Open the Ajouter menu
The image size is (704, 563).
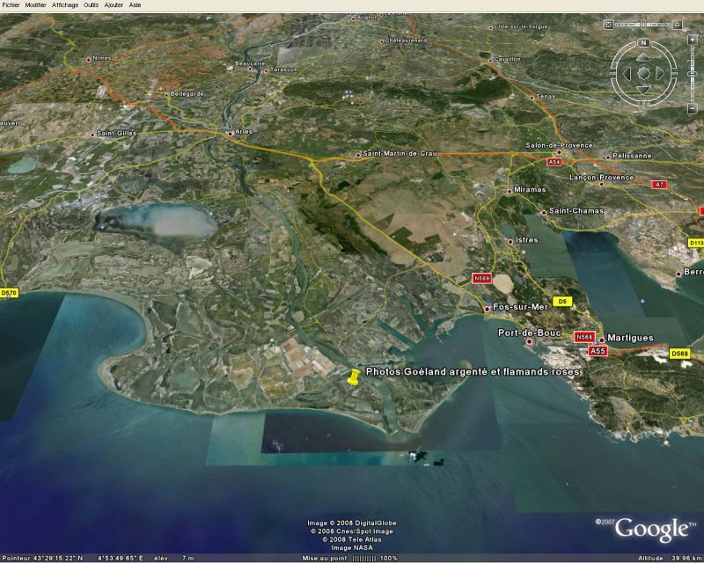(x=114, y=5)
